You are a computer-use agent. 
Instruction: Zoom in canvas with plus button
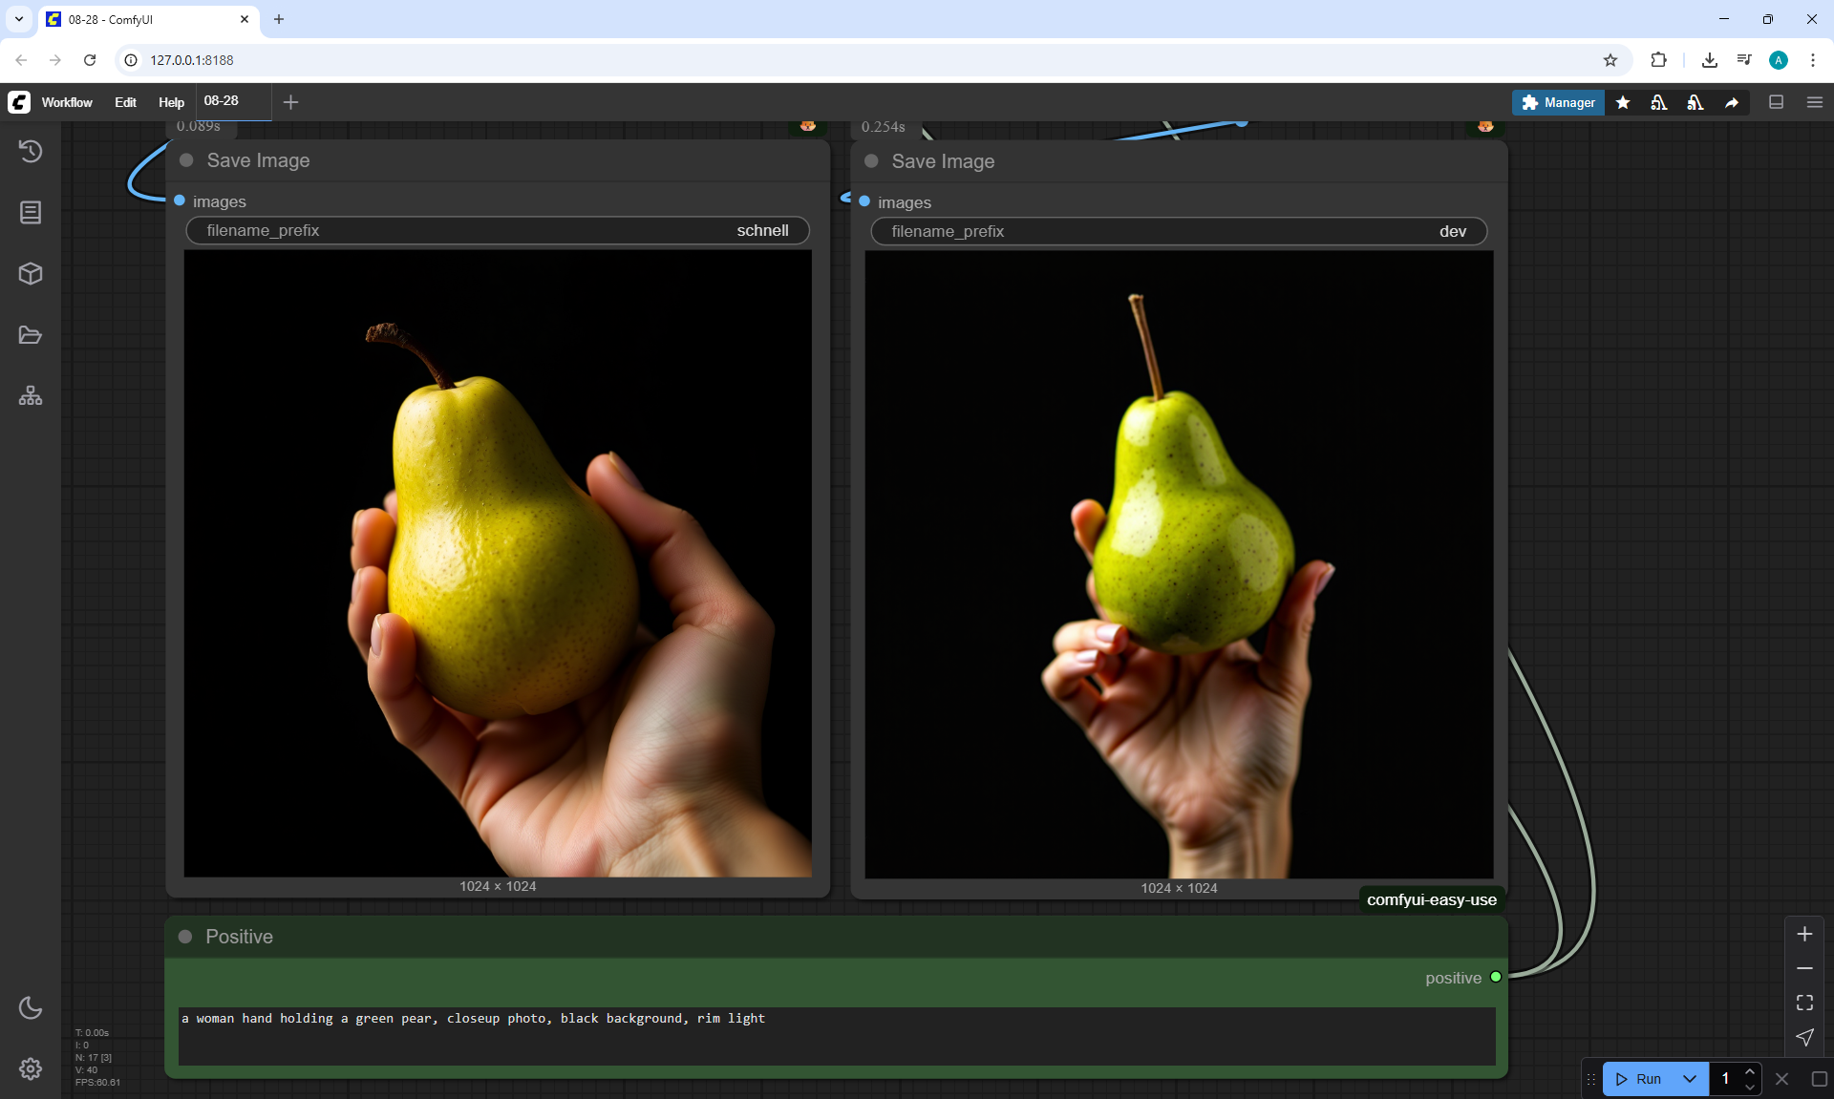click(x=1804, y=934)
